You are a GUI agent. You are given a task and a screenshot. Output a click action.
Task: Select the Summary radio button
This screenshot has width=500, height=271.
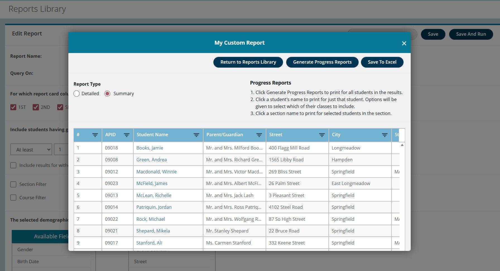pos(107,93)
